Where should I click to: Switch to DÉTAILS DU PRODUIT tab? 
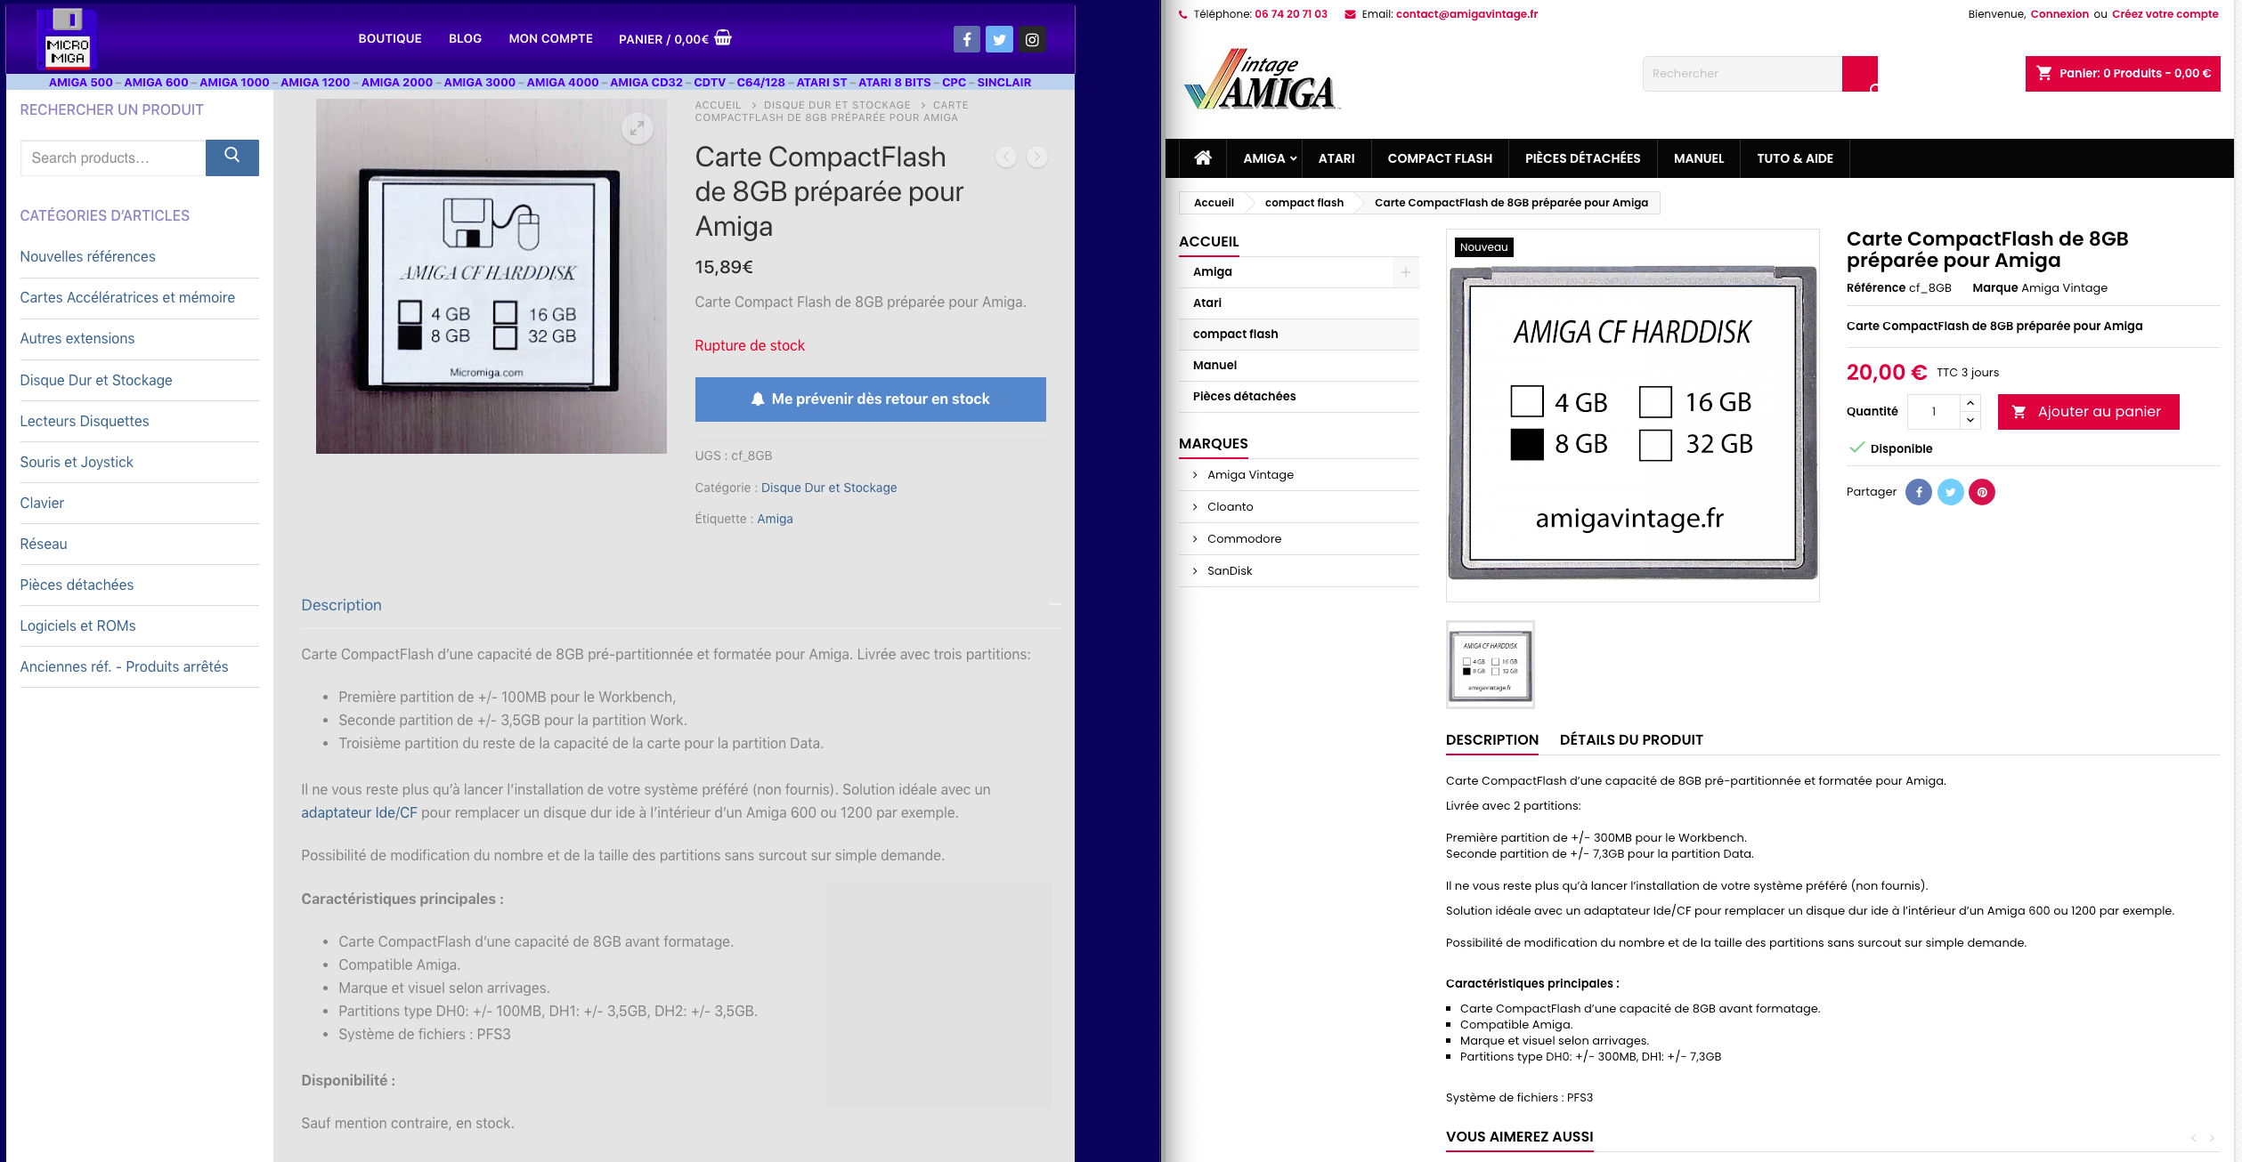point(1631,739)
